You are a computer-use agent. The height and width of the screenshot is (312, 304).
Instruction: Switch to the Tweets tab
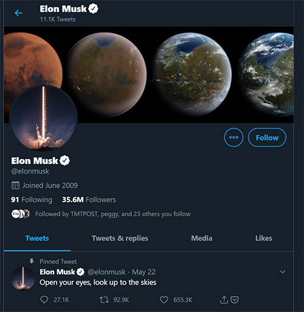(37, 238)
